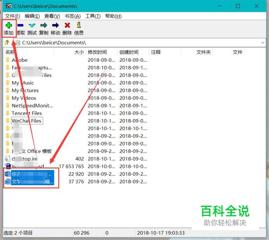Click the Move (移动) toolbar icon
Viewport: 269px width, 240px height.
click(56, 25)
